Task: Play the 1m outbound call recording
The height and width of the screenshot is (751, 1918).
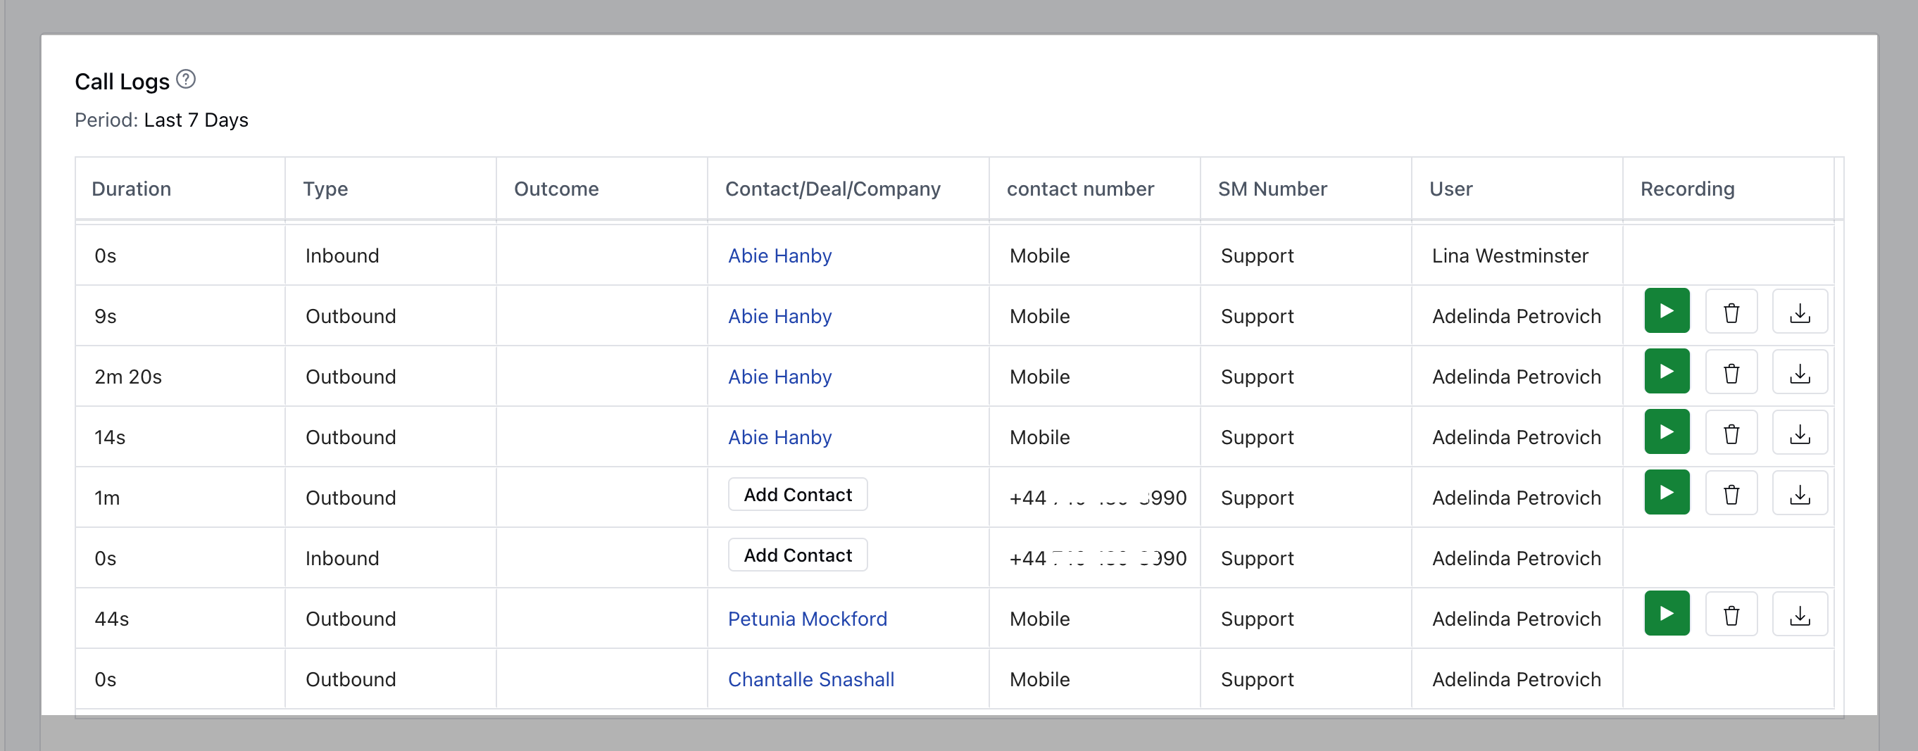Action: point(1667,493)
